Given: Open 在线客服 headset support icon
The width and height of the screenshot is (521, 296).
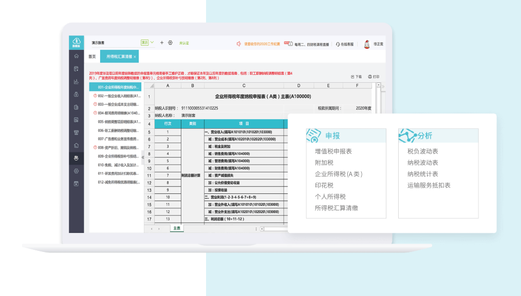Looking at the screenshot, I should pyautogui.click(x=338, y=45).
